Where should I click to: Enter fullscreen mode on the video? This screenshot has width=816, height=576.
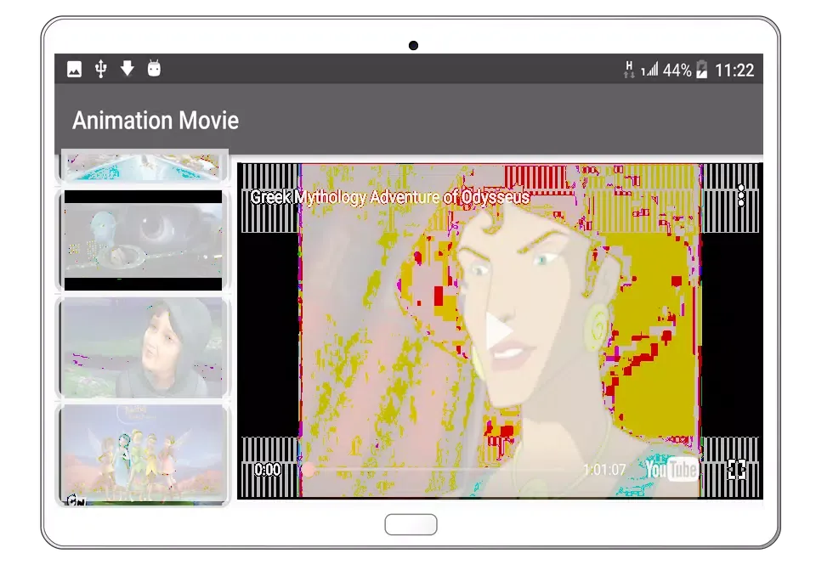737,470
